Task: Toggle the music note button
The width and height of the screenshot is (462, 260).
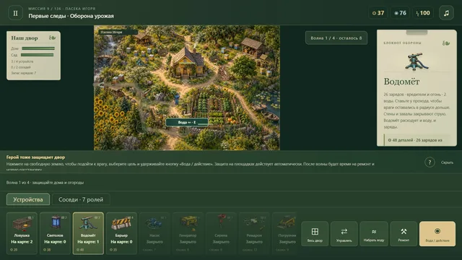Action: (x=446, y=13)
